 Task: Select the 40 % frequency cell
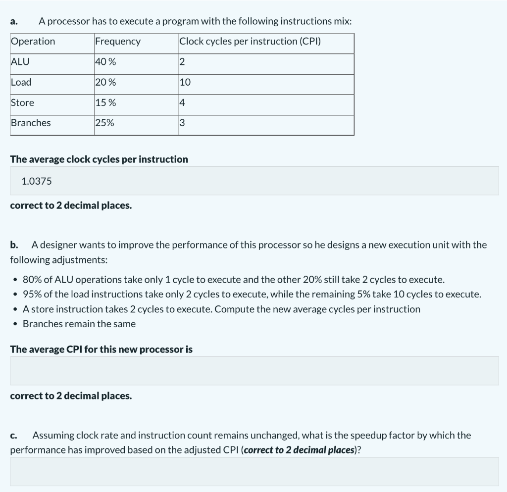pos(137,64)
